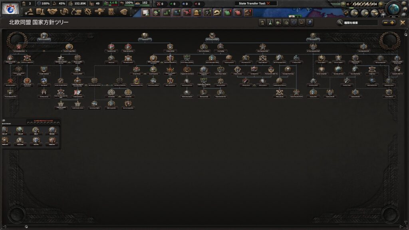The height and width of the screenshot is (230, 409).
Task: Open the officer cap menu
Action: tap(123, 12)
